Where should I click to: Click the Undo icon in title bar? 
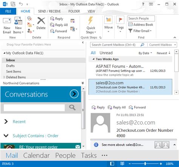[21, 4]
